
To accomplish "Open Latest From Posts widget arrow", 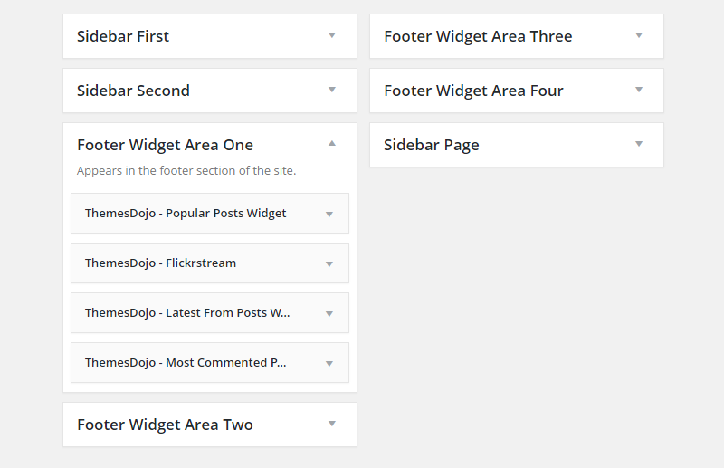I will click(x=329, y=314).
